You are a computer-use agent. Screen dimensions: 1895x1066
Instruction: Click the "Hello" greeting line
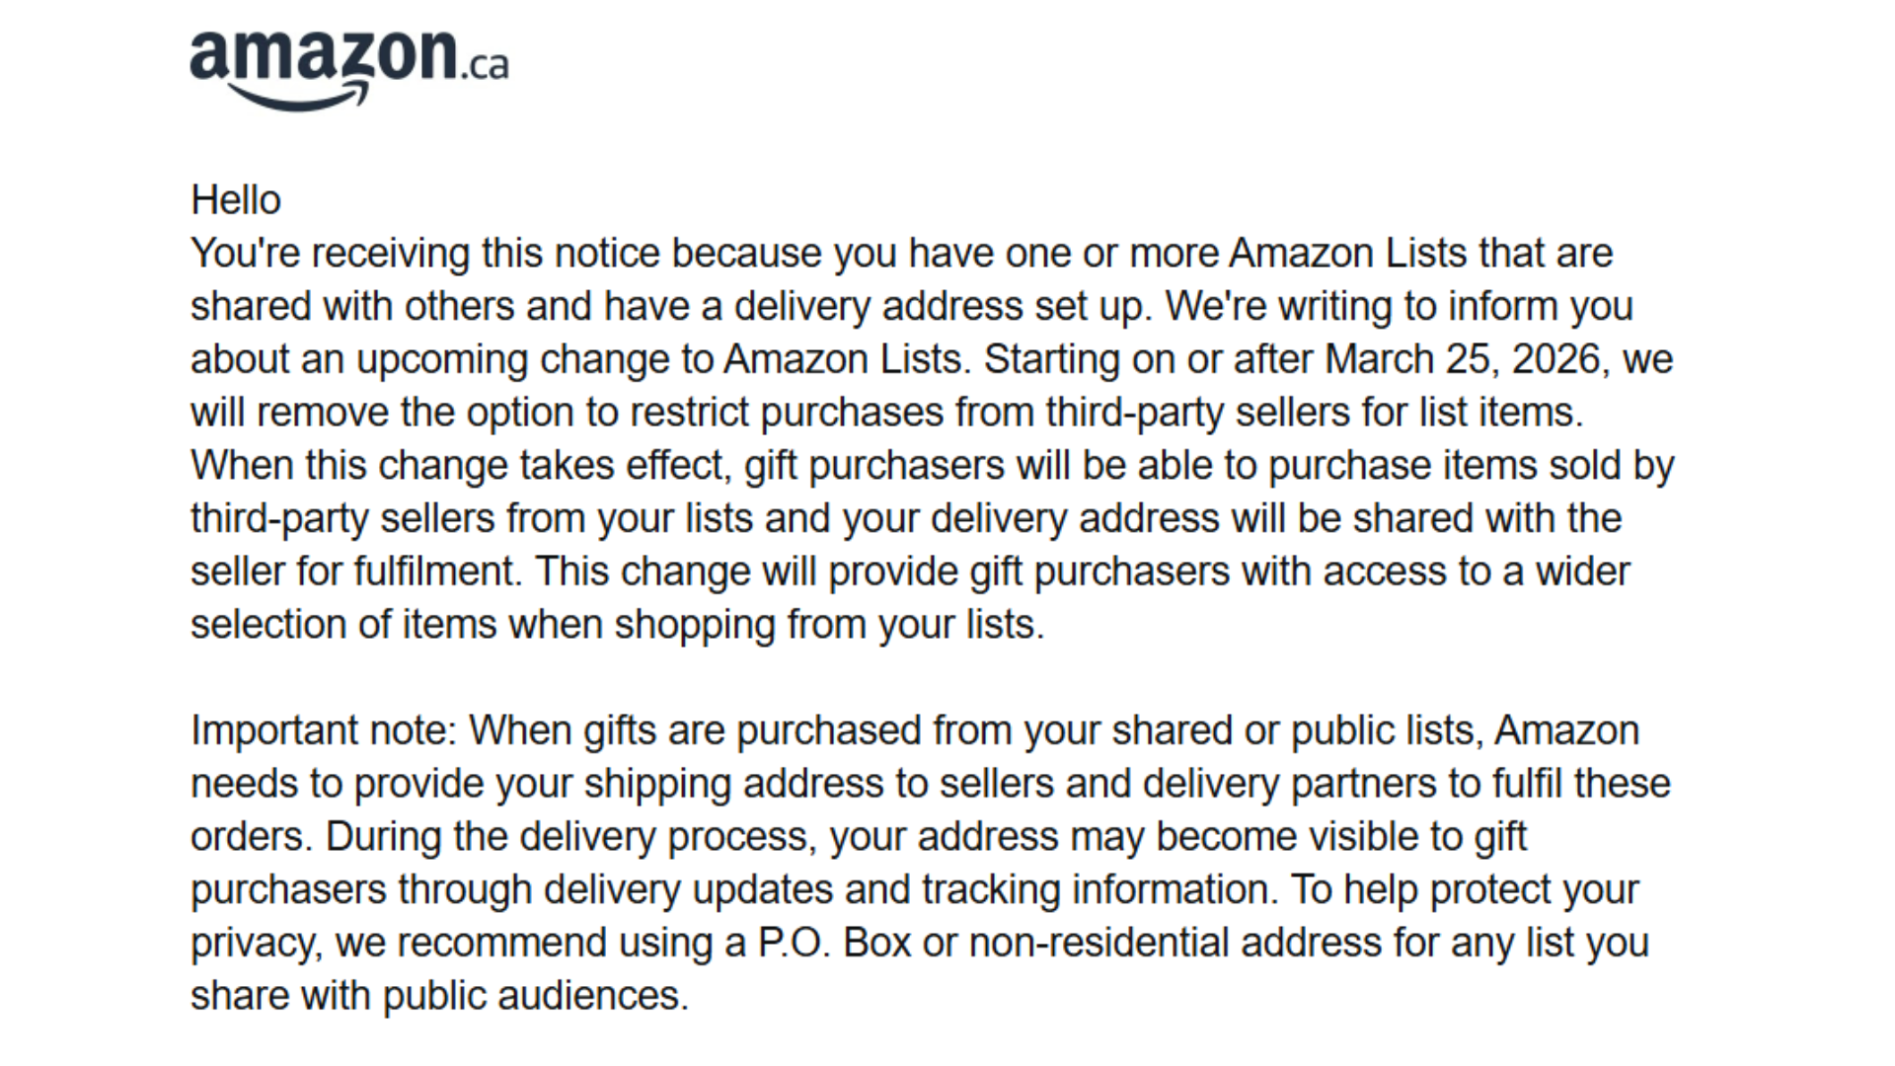[x=236, y=200]
